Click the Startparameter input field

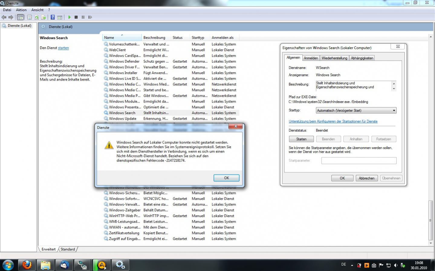(359, 161)
